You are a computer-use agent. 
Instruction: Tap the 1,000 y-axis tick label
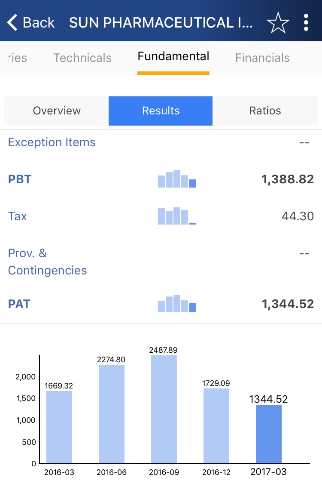26,420
